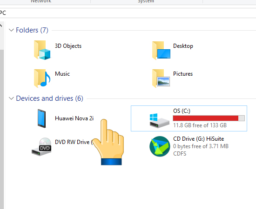The image size is (256, 209).
Task: Select the Music folder label
Action: (x=62, y=74)
